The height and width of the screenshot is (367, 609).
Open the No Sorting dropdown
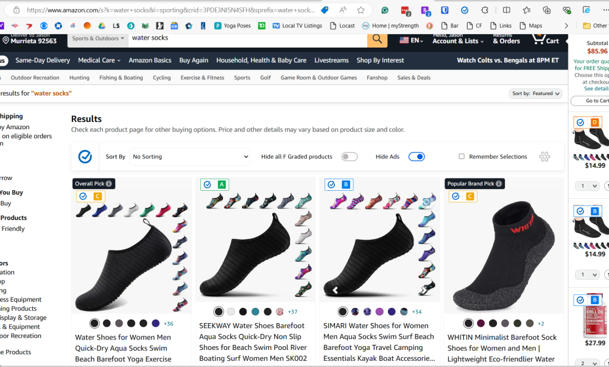189,157
